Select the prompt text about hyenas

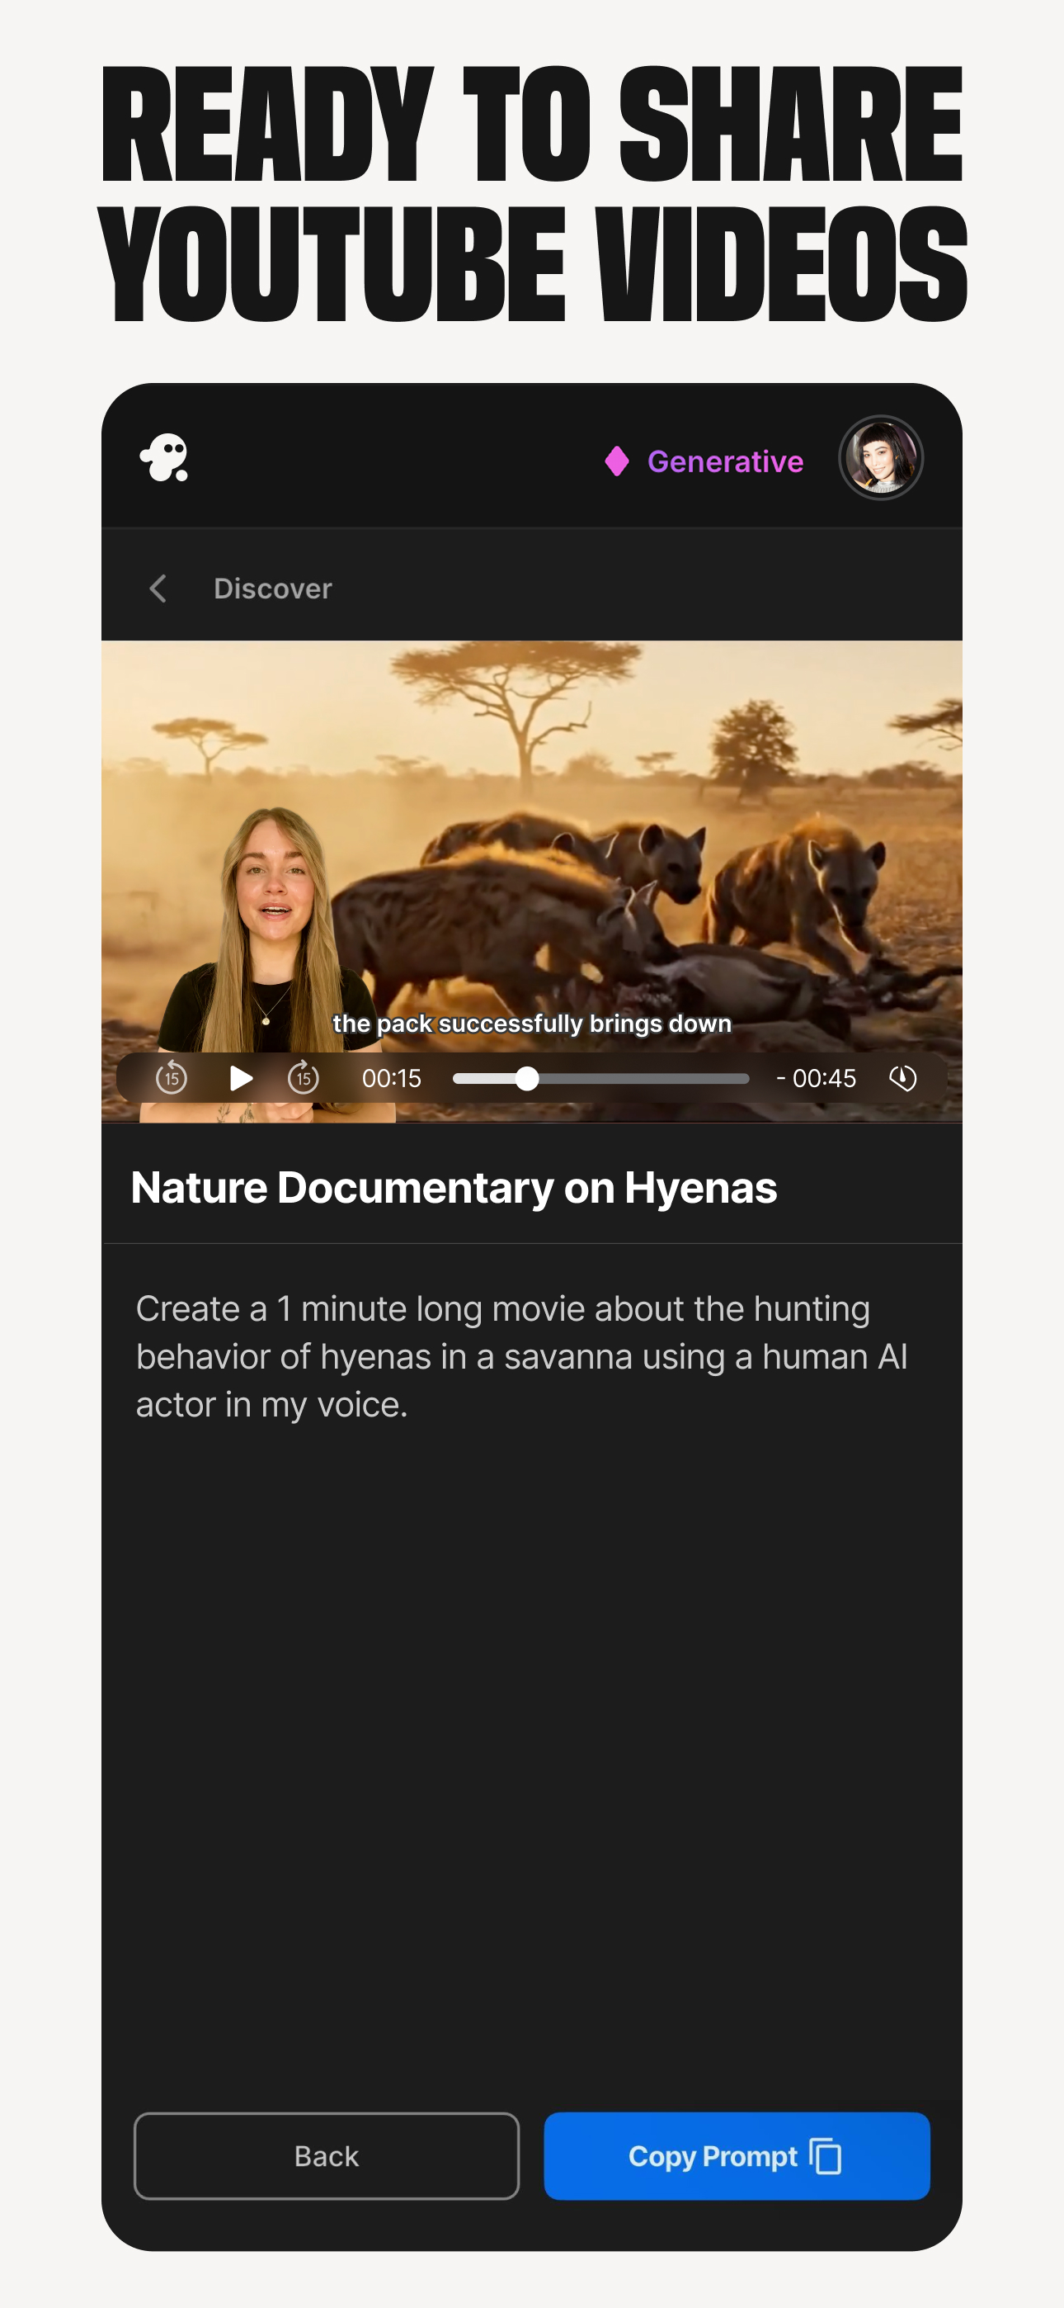521,1356
